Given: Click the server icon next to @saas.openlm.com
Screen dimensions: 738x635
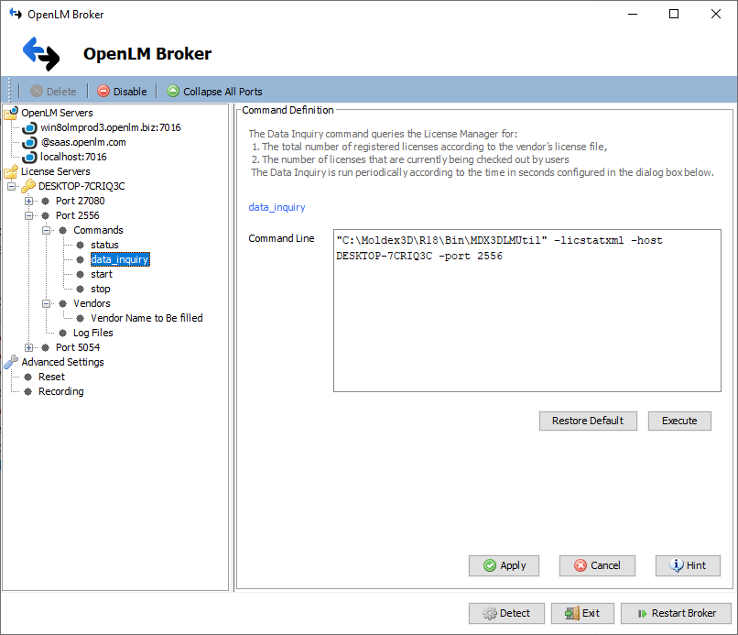Looking at the screenshot, I should tap(28, 142).
